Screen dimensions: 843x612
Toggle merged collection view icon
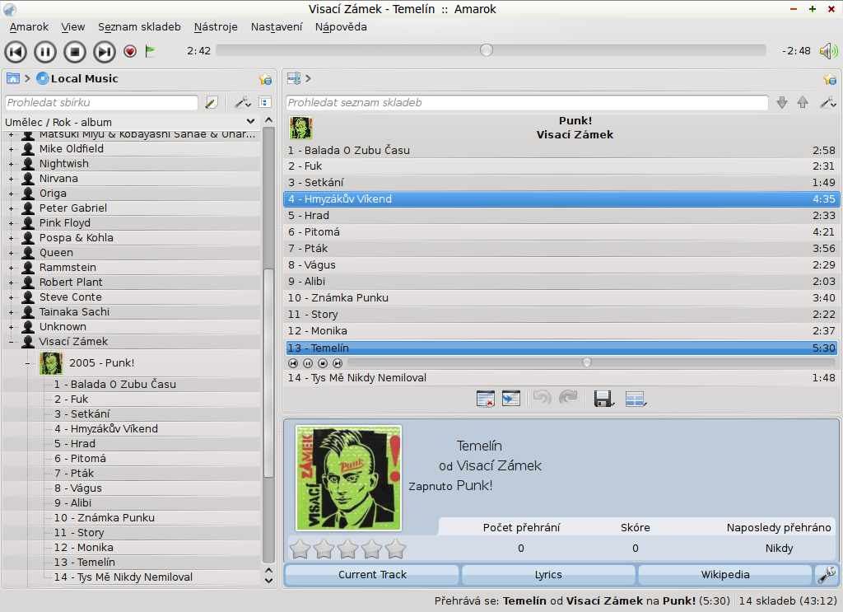click(x=265, y=102)
